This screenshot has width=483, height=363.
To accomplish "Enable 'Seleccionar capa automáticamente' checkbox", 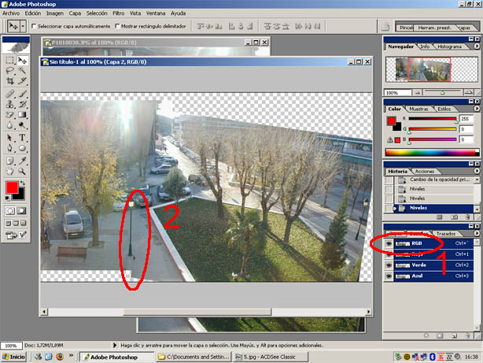I will [34, 26].
